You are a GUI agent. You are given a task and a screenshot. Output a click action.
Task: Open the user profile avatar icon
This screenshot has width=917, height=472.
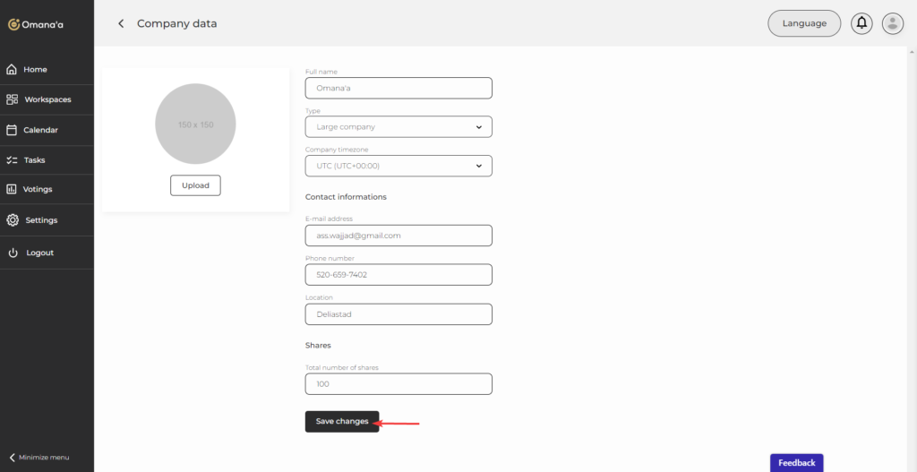pyautogui.click(x=892, y=23)
